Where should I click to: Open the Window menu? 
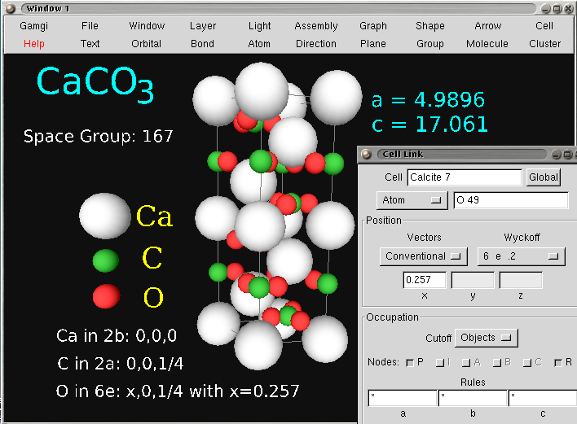tap(147, 26)
